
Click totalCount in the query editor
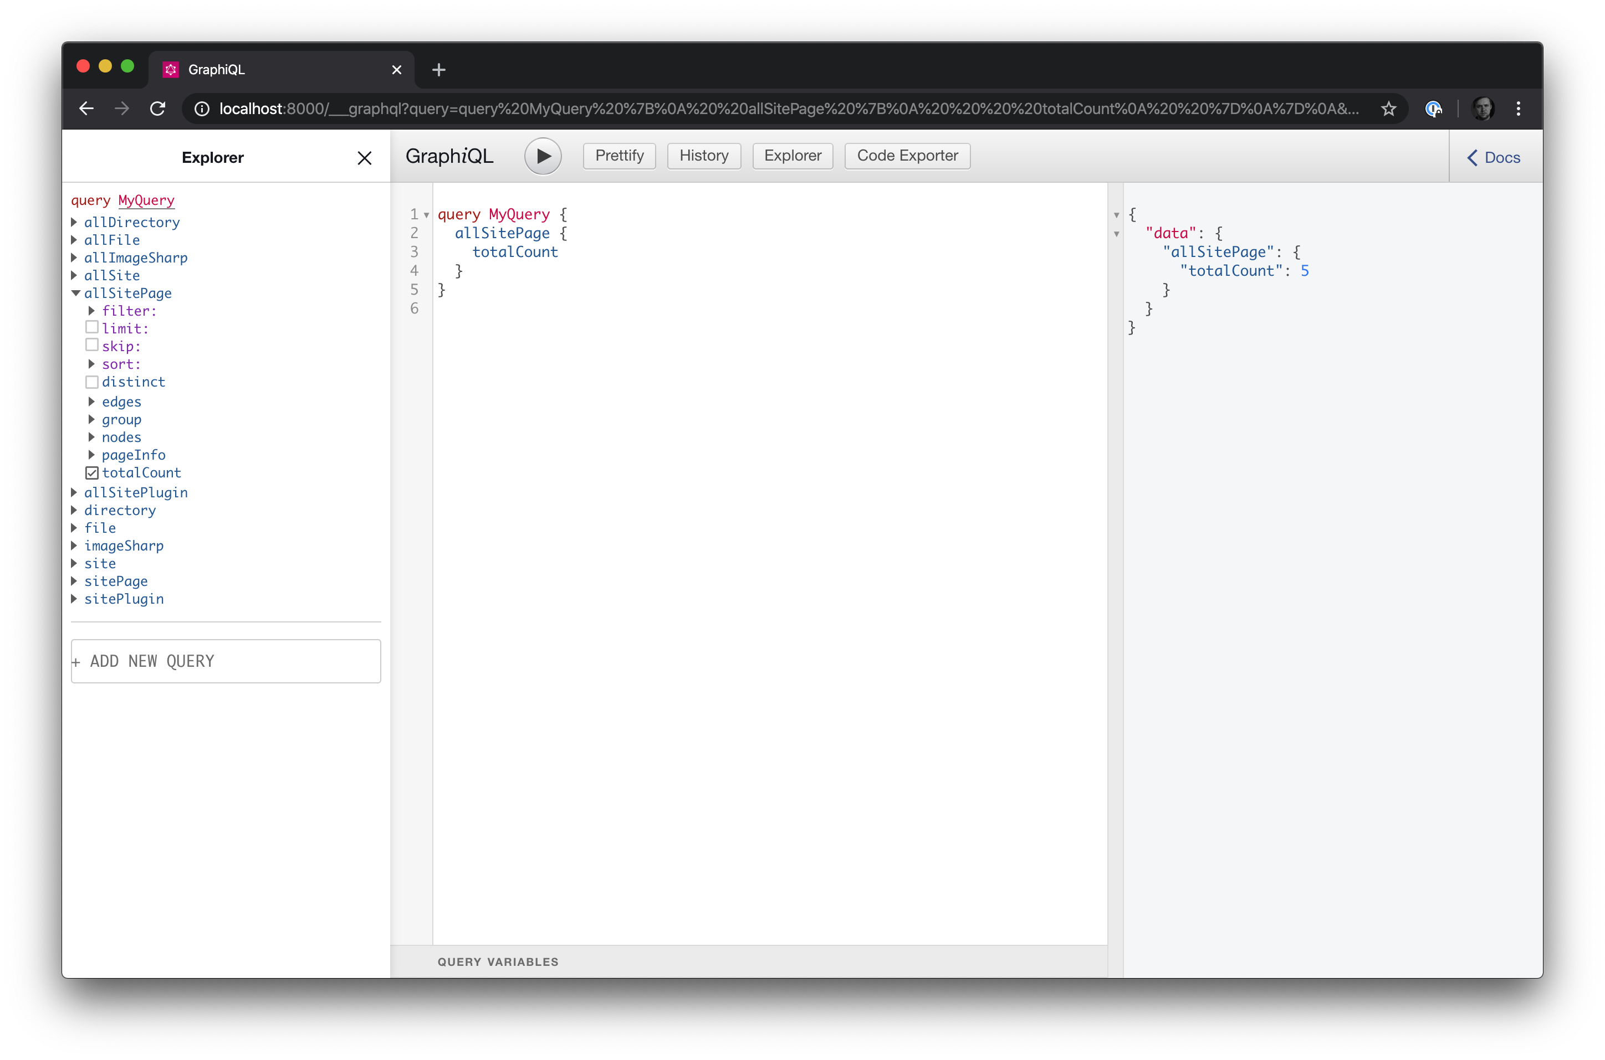pyautogui.click(x=515, y=252)
